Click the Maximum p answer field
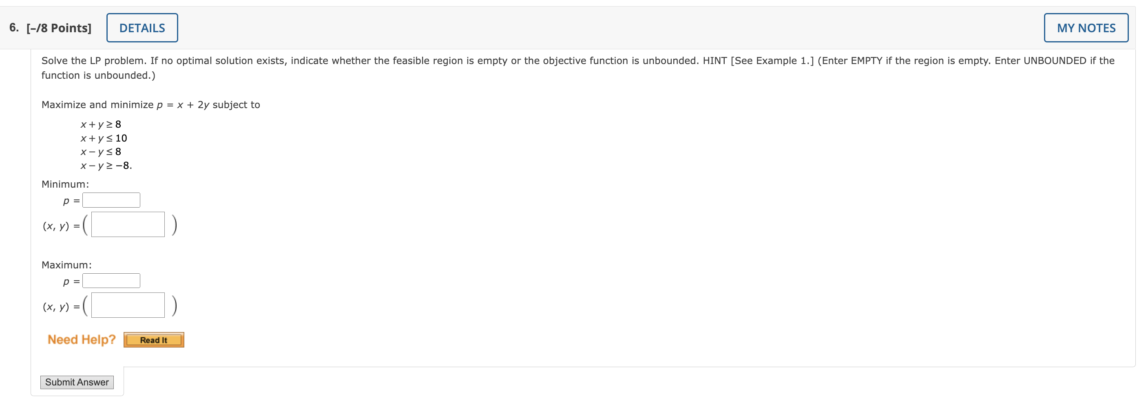 tap(111, 280)
